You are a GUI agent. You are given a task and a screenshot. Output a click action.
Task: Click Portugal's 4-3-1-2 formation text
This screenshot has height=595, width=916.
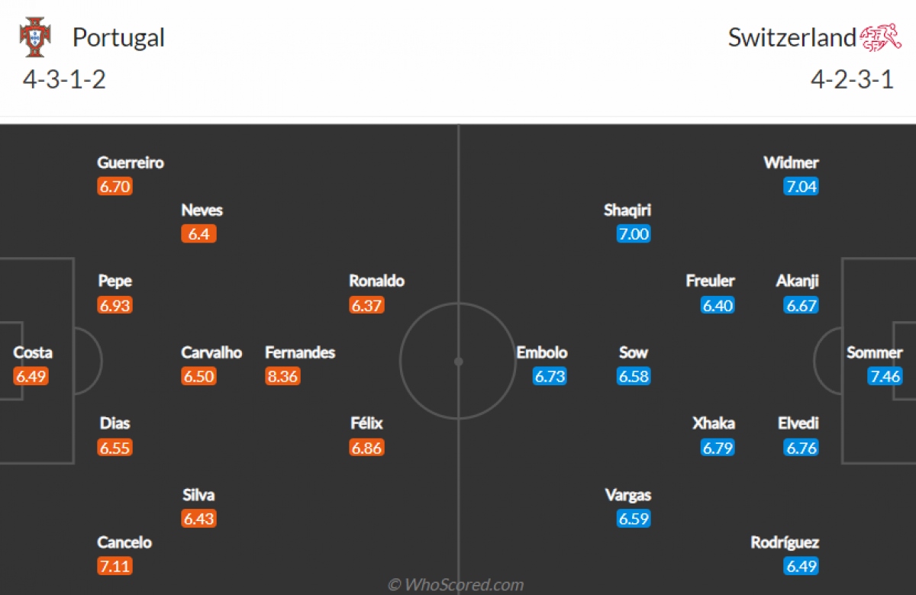(64, 79)
